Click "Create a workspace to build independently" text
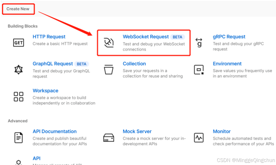This screenshot has height=165, width=276. 64,100
